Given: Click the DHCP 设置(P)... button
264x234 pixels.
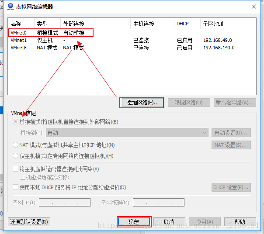Looking at the screenshot, I should click(231, 187).
